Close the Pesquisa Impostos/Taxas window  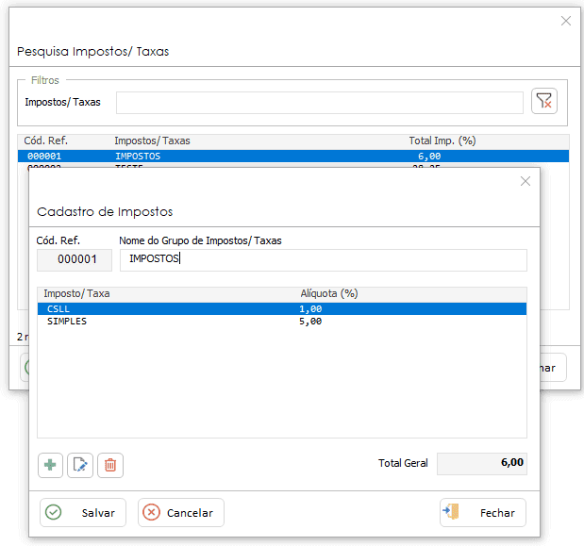566,21
